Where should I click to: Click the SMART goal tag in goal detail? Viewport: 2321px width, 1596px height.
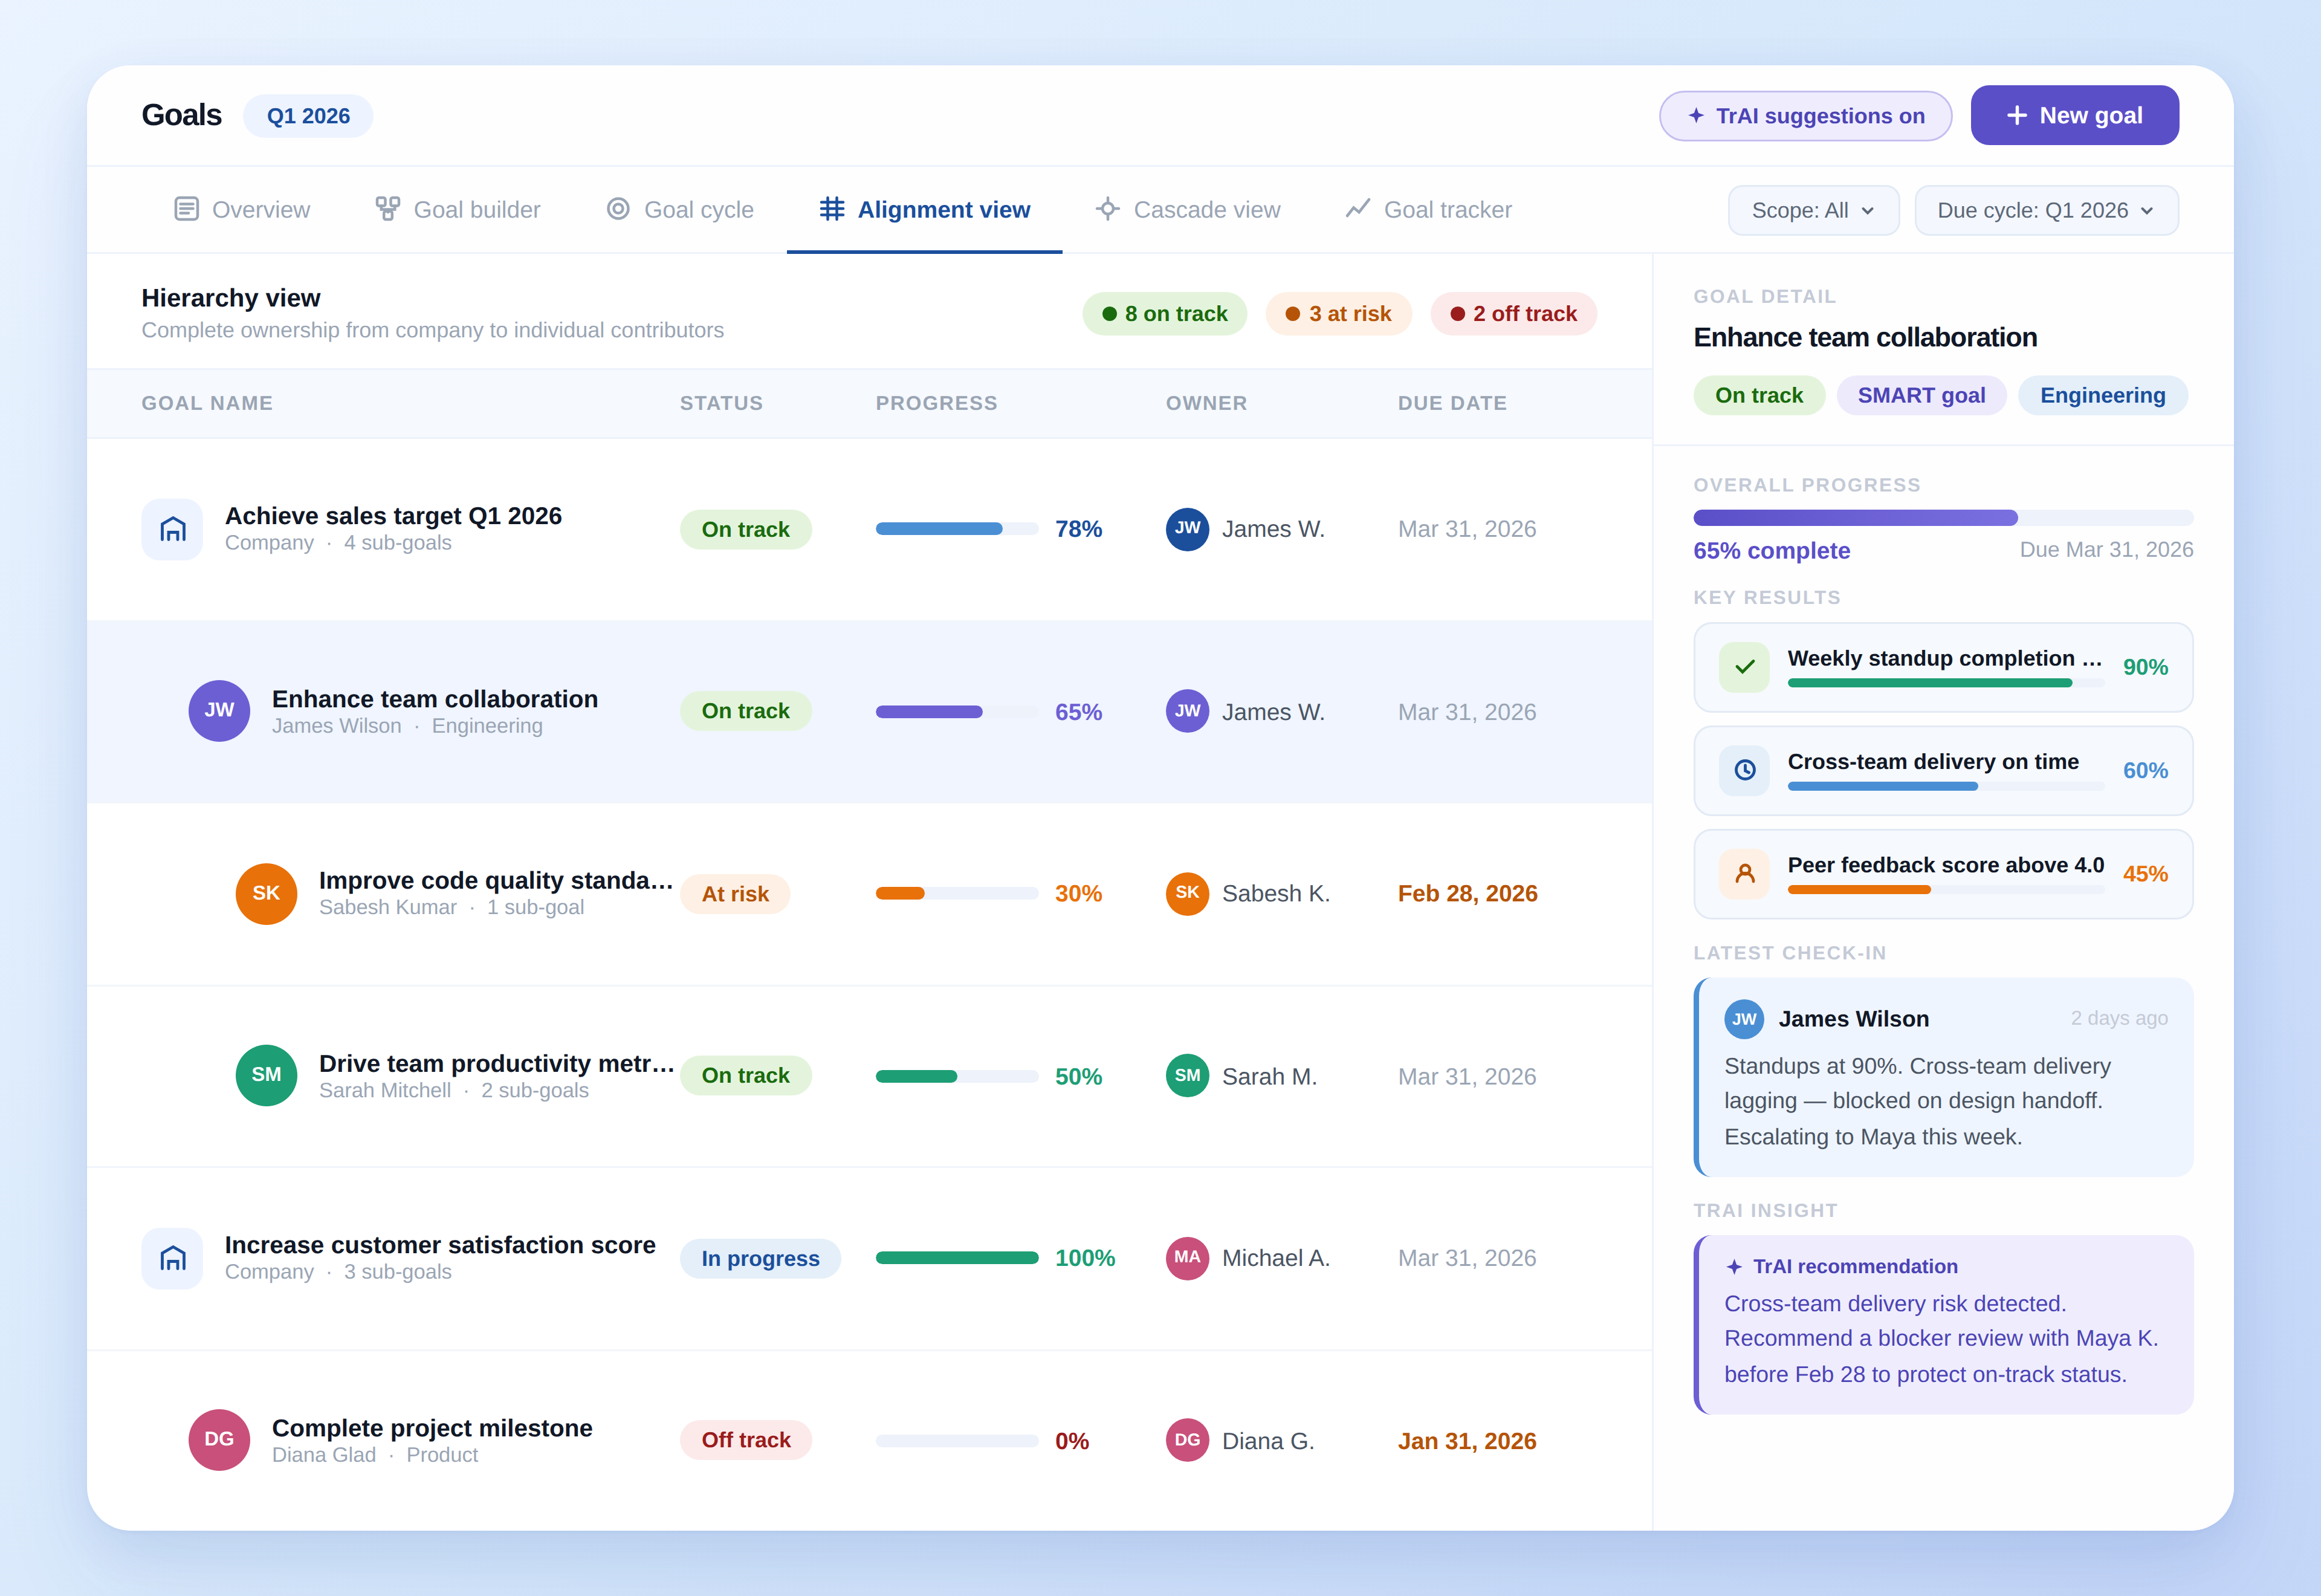tap(1920, 395)
